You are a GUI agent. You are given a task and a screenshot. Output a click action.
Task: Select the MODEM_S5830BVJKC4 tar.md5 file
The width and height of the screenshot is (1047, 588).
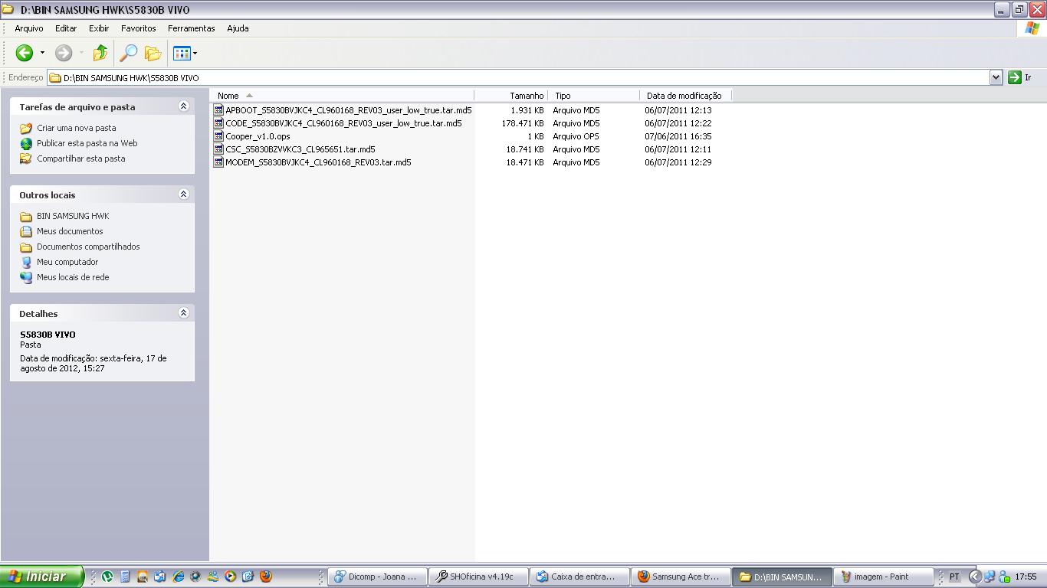click(x=318, y=162)
